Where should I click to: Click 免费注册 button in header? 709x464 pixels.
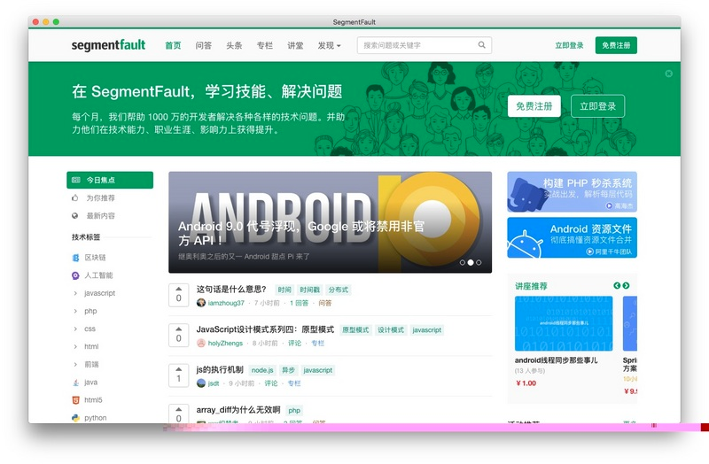tap(616, 45)
